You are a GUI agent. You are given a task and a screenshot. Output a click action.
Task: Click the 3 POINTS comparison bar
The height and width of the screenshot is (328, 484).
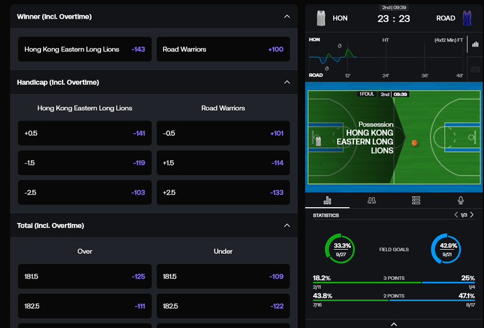(x=394, y=282)
